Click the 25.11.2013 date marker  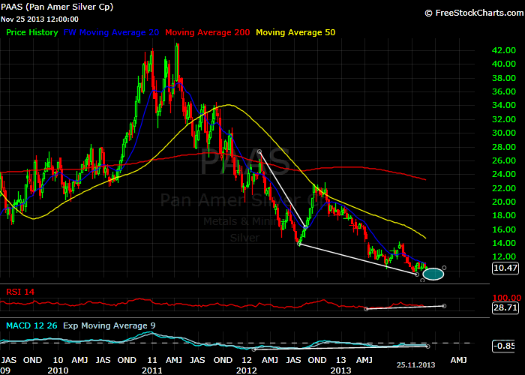[415, 365]
